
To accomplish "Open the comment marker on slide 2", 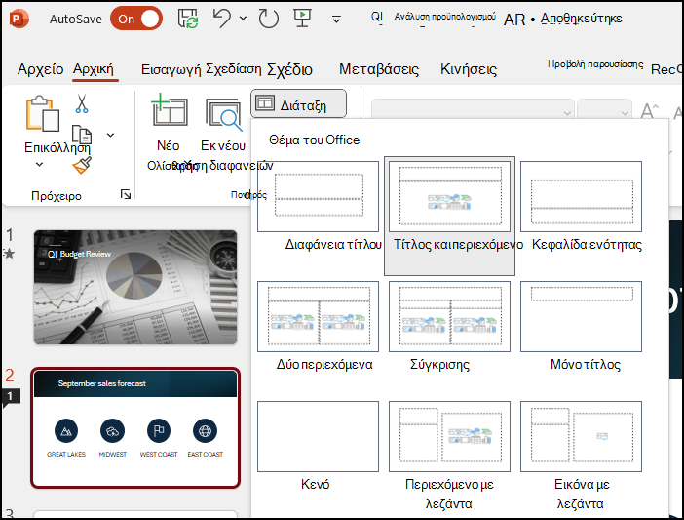I will tap(10, 397).
